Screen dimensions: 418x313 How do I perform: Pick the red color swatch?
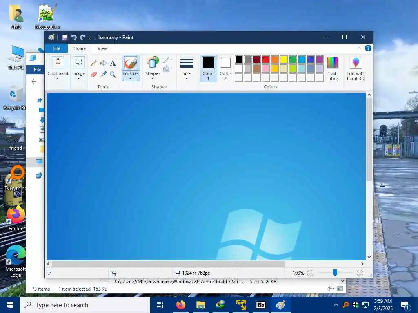[x=266, y=60]
